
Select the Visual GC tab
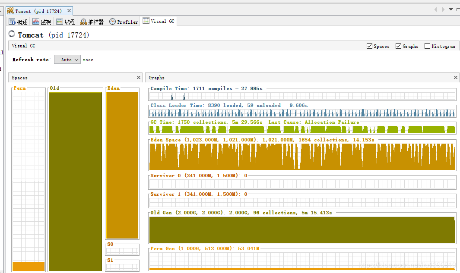tap(159, 21)
